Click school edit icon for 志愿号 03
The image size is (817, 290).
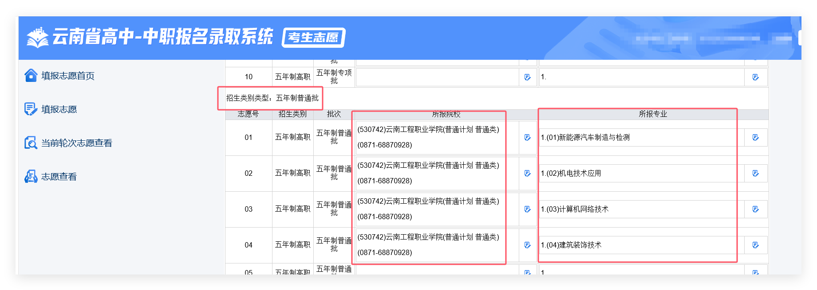point(527,209)
